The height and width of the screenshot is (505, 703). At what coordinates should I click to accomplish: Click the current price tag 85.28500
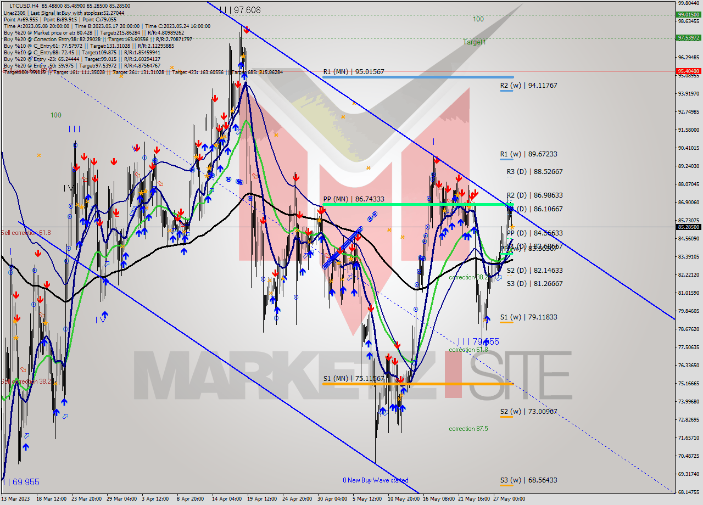pos(688,227)
